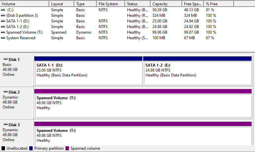Click the 99.87 GB free space cell
The height and width of the screenshot is (152, 255).
(x=191, y=32)
